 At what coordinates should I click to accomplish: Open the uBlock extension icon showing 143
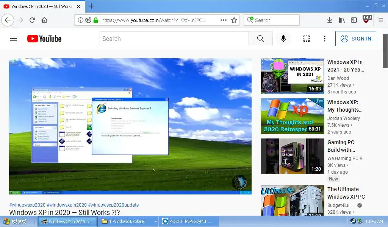click(367, 19)
